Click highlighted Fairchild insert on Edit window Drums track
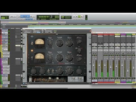Image resolution: width=136 pixels, height=102 pixels. pyautogui.click(x=18, y=45)
